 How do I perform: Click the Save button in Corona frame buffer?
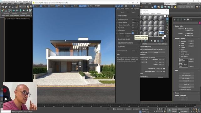click(x=36, y=6)
